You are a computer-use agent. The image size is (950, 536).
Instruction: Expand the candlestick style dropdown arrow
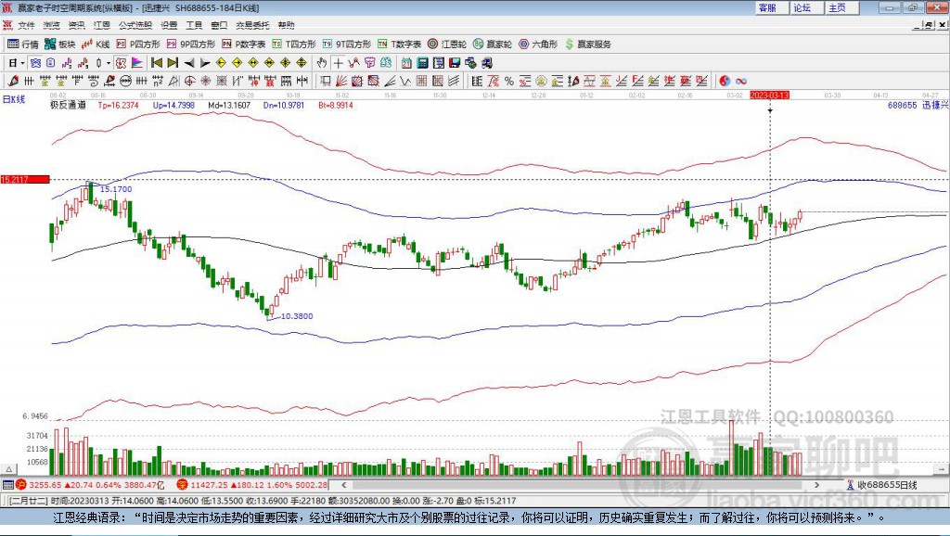109,63
